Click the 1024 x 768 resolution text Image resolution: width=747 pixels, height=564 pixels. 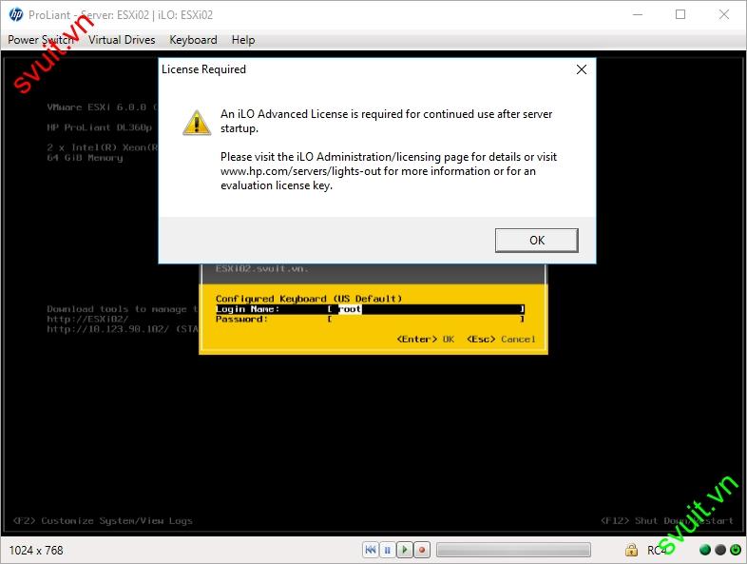tap(36, 550)
